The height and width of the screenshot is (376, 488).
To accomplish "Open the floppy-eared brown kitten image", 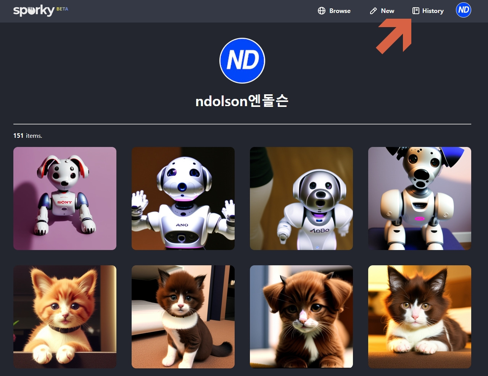I will pyautogui.click(x=301, y=317).
